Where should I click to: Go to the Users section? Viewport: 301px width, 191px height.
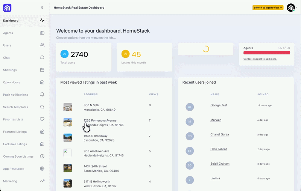[x=24, y=45]
